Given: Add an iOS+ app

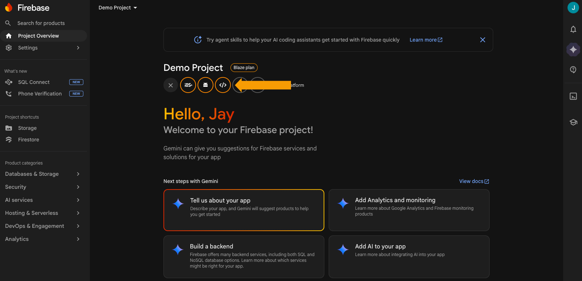Looking at the screenshot, I should pyautogui.click(x=188, y=85).
